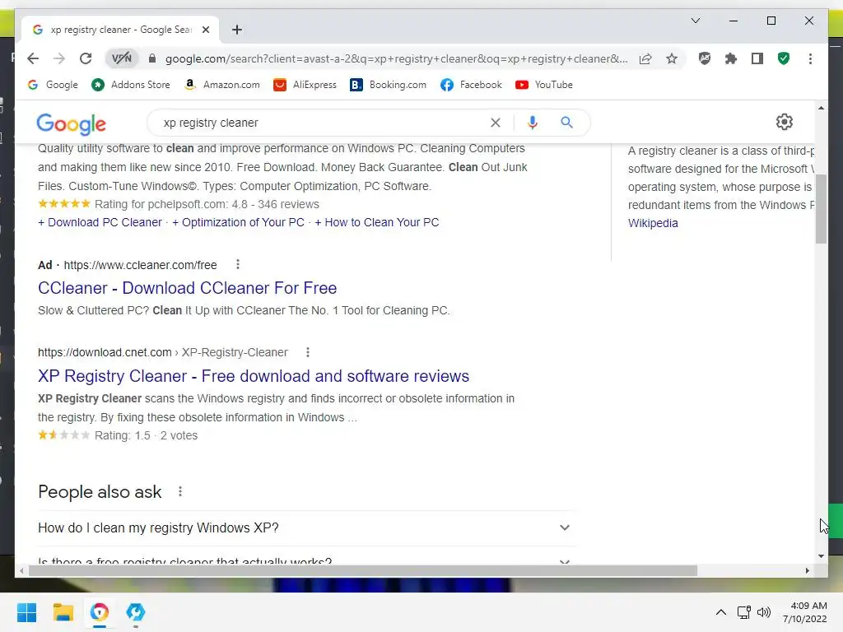Click the vertical scrollbar thumb
Screen dimensions: 843x632
821,208
